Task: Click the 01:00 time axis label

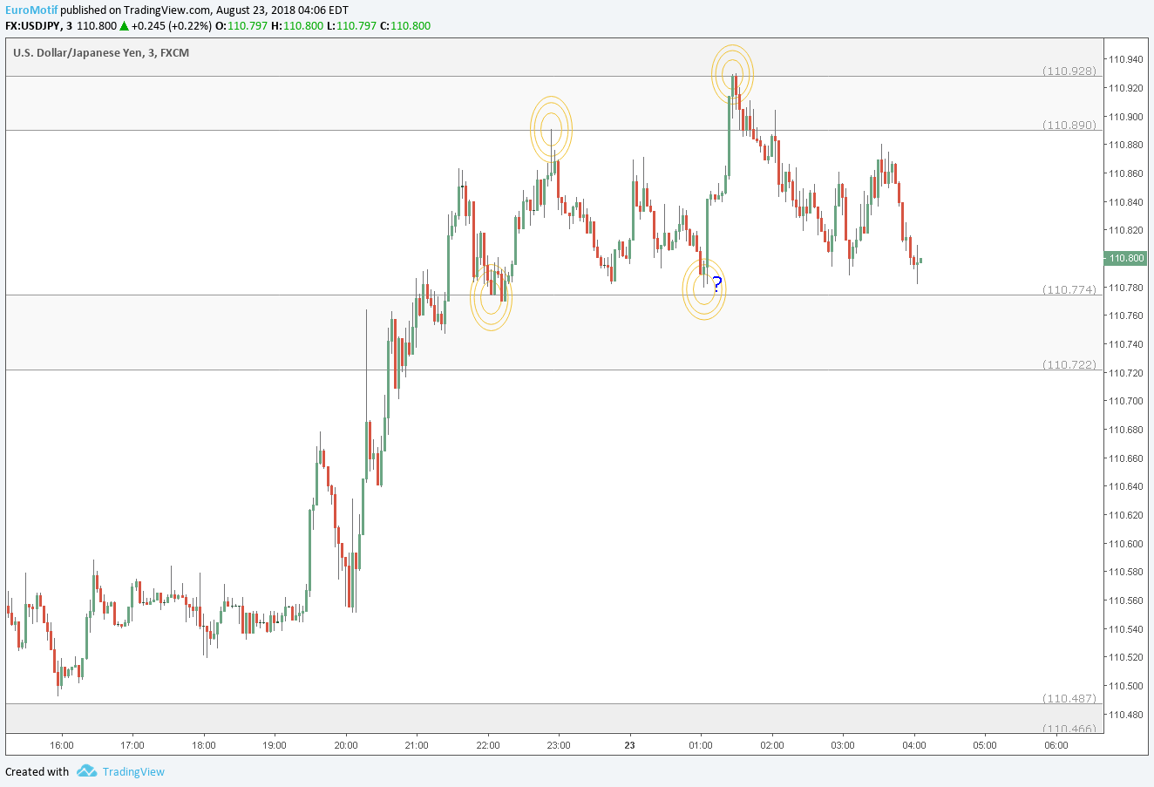Action: tap(701, 745)
